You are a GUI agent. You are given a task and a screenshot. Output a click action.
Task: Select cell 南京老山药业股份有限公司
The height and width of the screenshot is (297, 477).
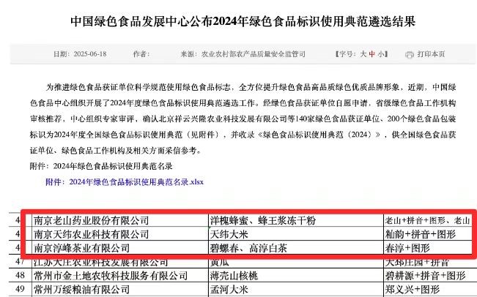pyautogui.click(x=120, y=220)
